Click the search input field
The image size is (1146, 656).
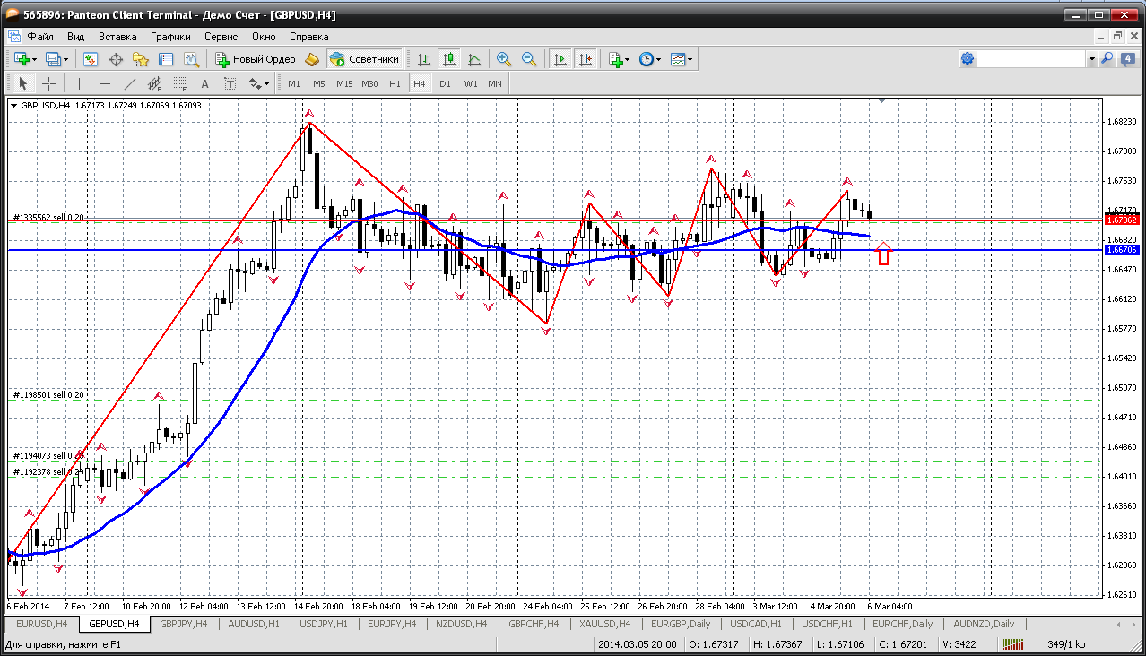pyautogui.click(x=1031, y=59)
